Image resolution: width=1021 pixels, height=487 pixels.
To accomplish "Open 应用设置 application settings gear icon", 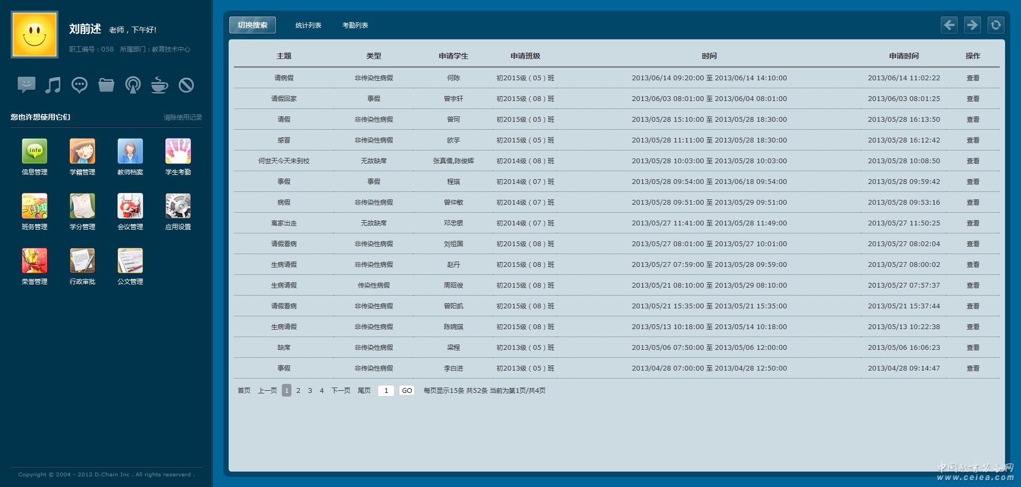I will click(178, 206).
